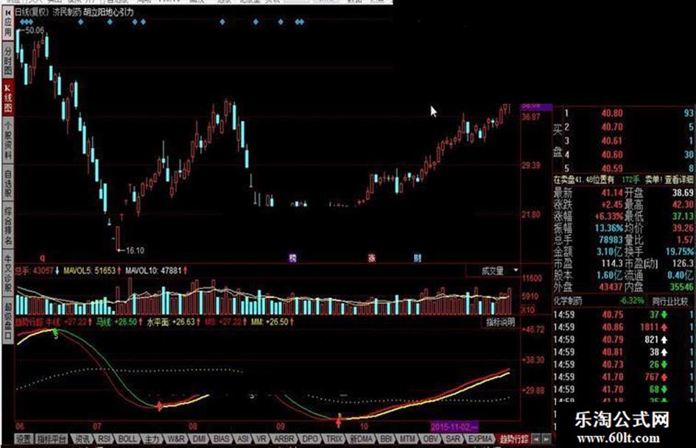
Task: Click the green S signal on indicator
Action: [x=55, y=333]
